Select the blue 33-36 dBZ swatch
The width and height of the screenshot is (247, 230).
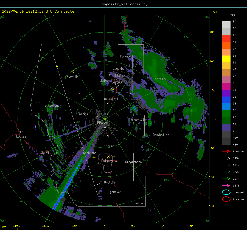point(226,100)
